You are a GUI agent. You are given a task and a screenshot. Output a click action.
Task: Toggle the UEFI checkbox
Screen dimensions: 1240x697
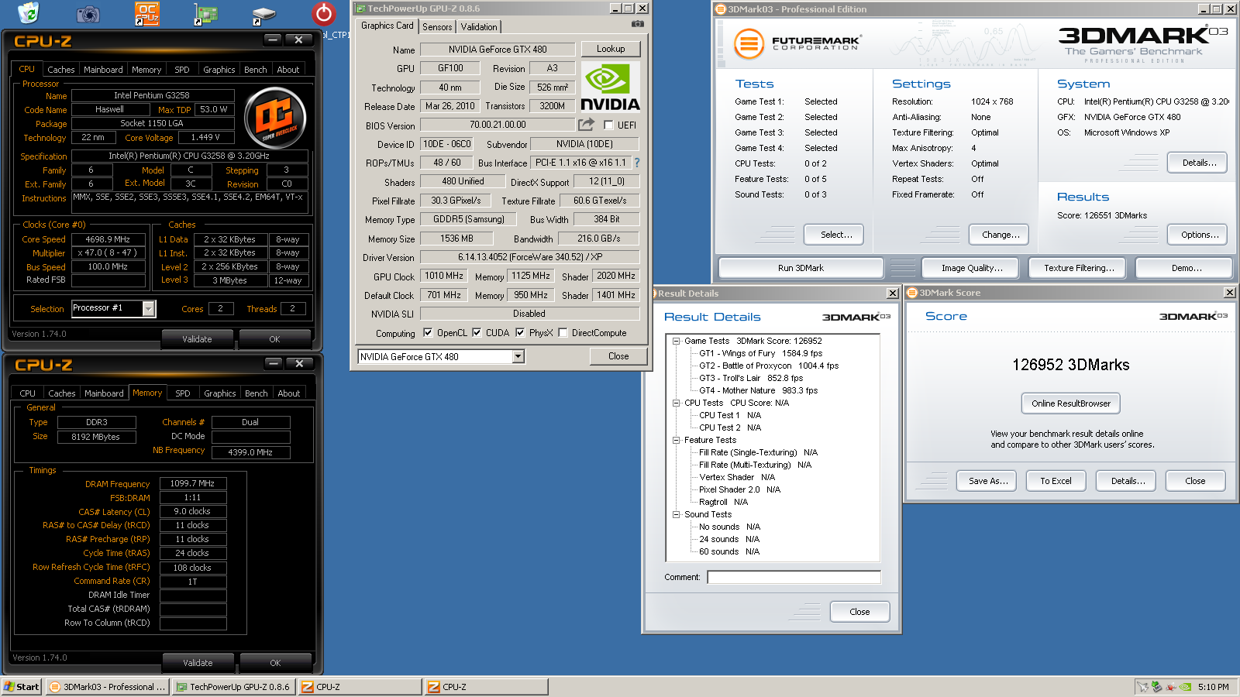pyautogui.click(x=608, y=125)
